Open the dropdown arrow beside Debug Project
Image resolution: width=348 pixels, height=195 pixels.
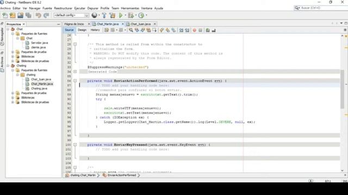(x=136, y=15)
